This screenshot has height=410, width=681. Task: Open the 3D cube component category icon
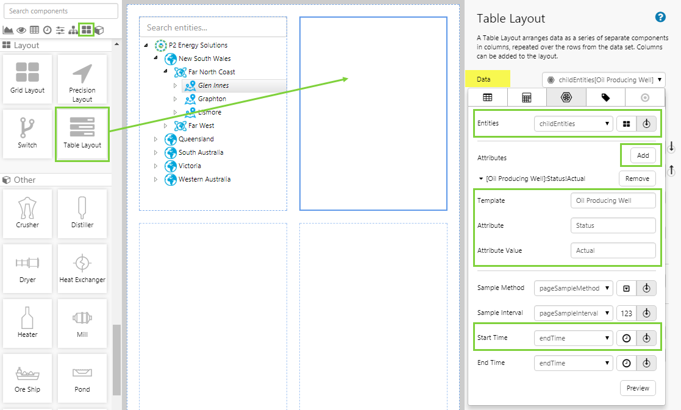tap(99, 30)
